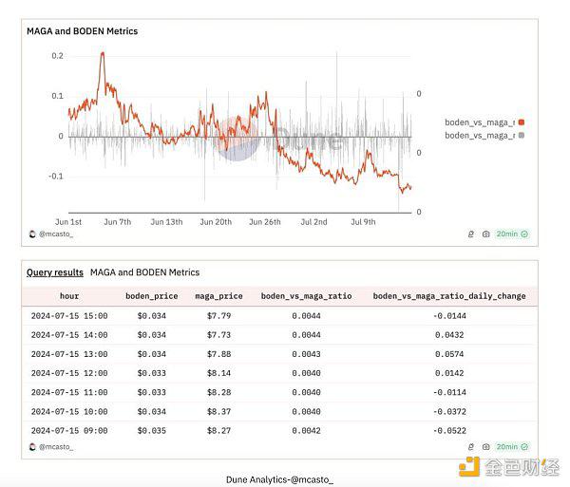Click the orange legend swatch
The height and width of the screenshot is (487, 570).
522,122
